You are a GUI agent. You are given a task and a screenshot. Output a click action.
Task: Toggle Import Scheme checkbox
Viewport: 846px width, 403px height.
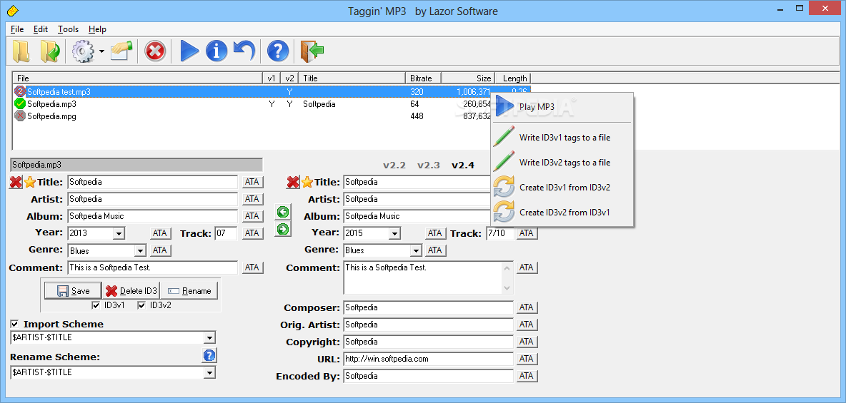pyautogui.click(x=14, y=324)
